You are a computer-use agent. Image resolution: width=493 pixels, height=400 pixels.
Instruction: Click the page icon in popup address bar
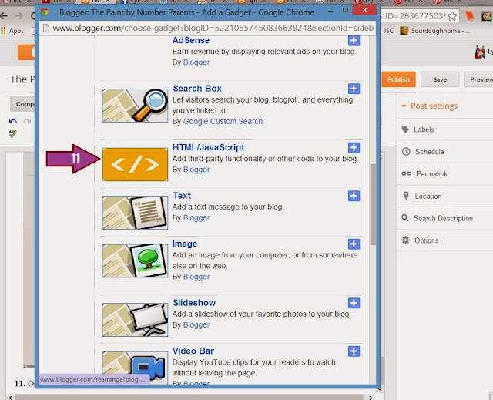[46, 29]
